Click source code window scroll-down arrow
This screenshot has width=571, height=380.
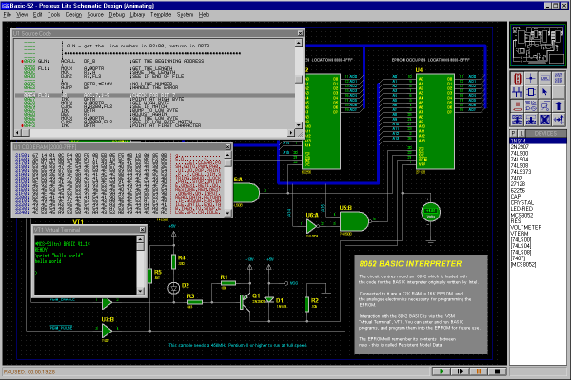point(299,124)
